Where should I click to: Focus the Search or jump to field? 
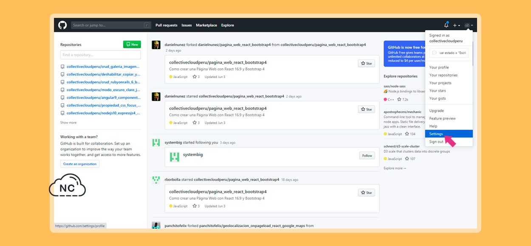pyautogui.click(x=110, y=25)
